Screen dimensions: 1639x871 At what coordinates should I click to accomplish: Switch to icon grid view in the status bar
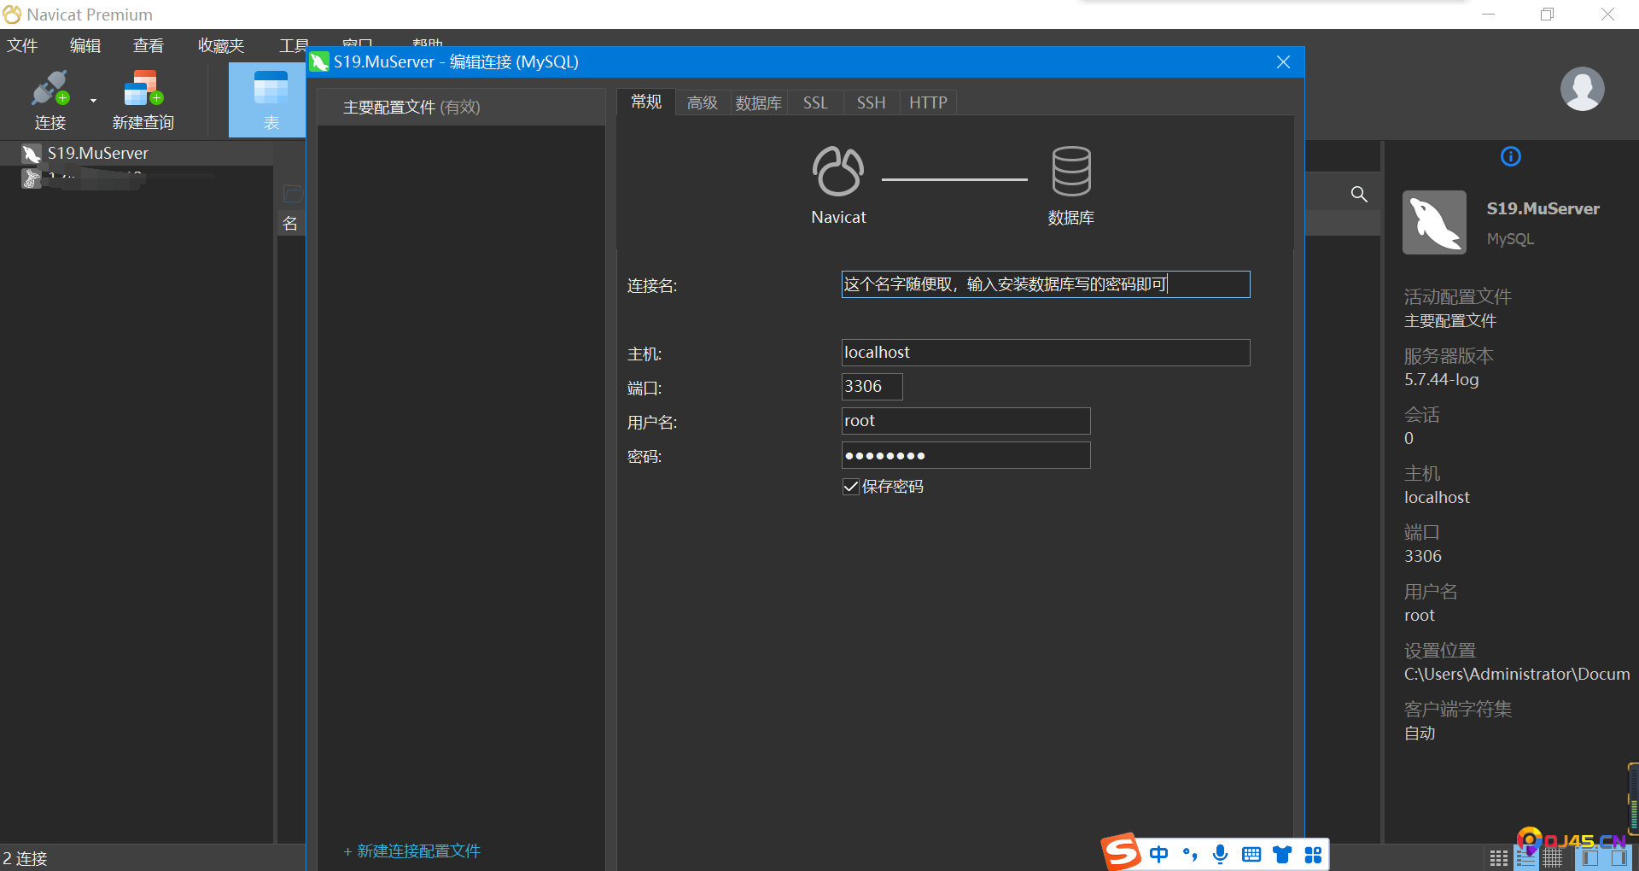(x=1498, y=859)
